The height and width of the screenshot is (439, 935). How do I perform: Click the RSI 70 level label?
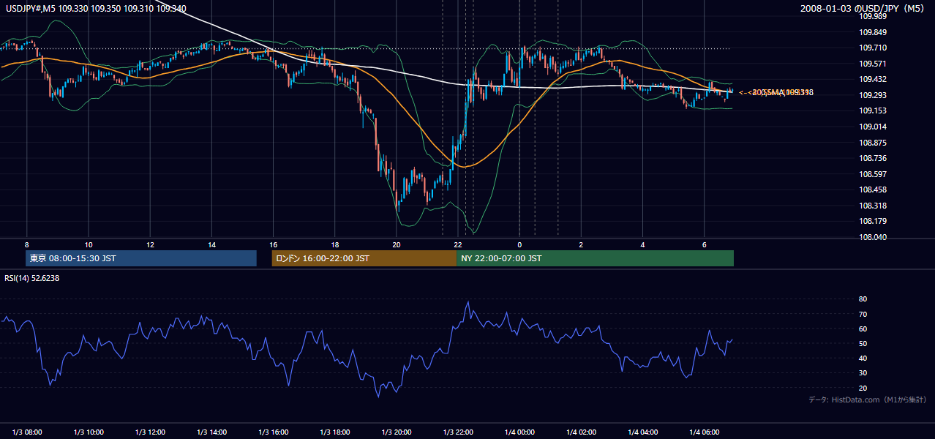pos(863,314)
